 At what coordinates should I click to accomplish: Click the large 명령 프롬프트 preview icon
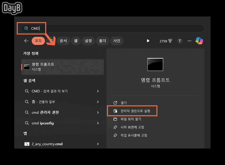click(155, 64)
